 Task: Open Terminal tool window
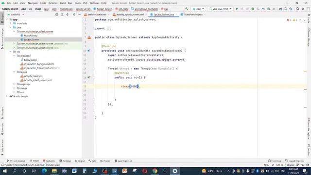coord(65,161)
